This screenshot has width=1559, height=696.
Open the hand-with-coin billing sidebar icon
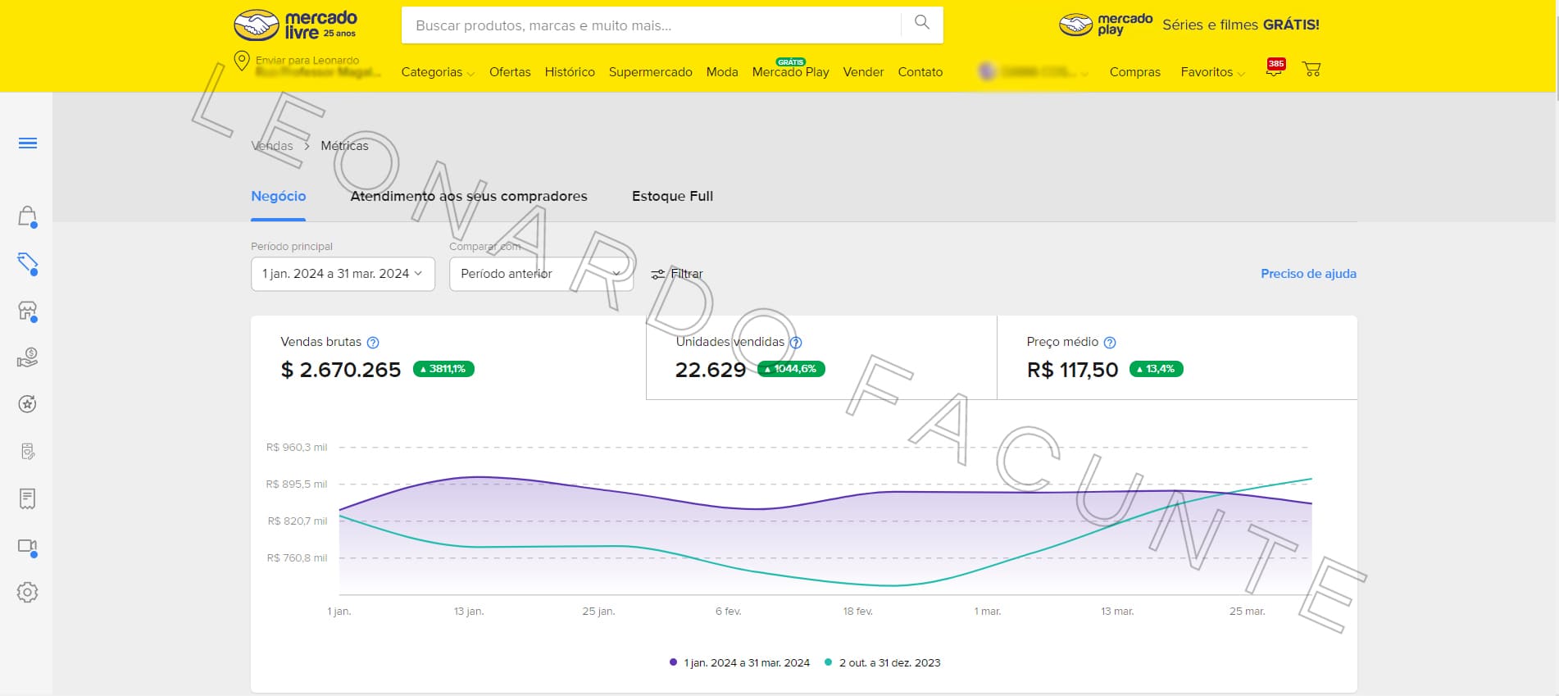point(27,357)
